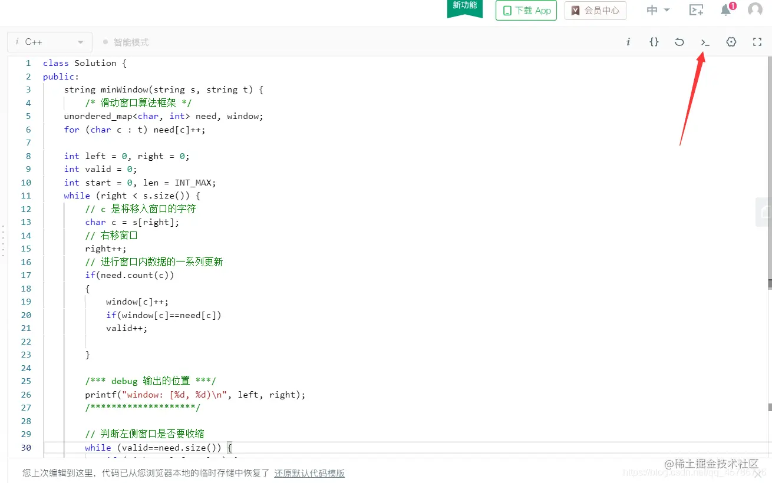The image size is (772, 483).
Task: Open editor settings gear icon
Action: click(x=731, y=42)
